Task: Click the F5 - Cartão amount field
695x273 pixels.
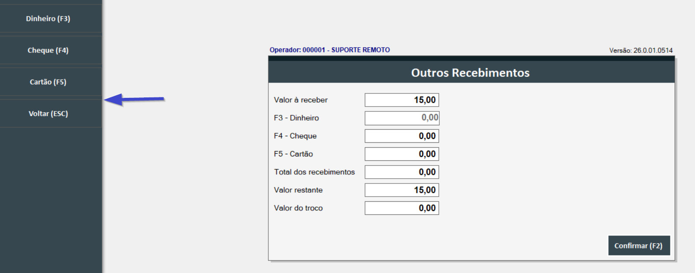Action: click(402, 154)
